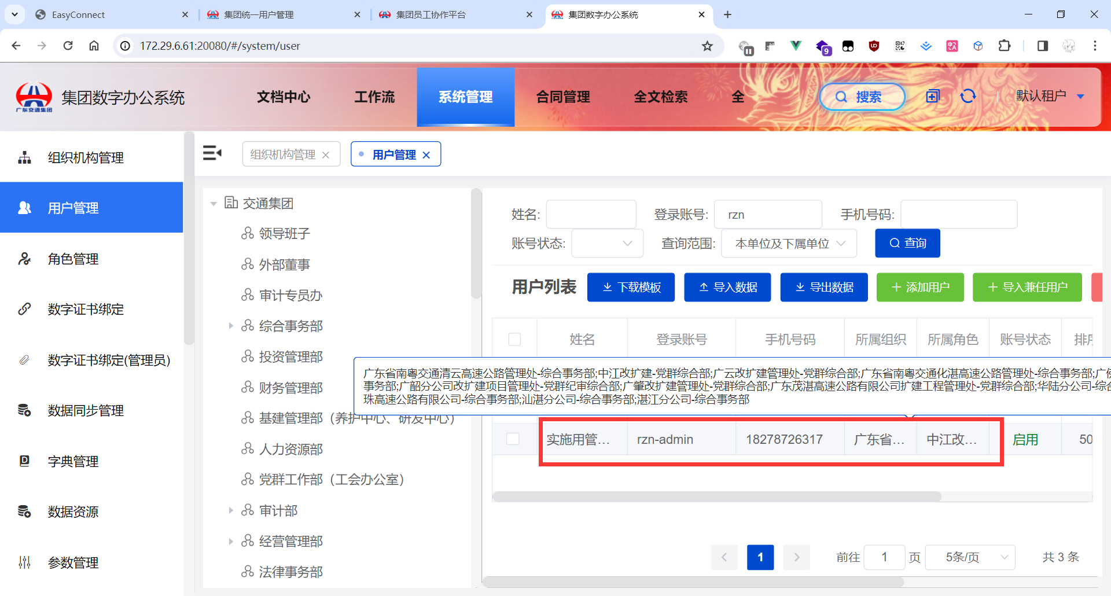
Task: Open the 5条/页 page size dropdown
Action: coord(970,557)
